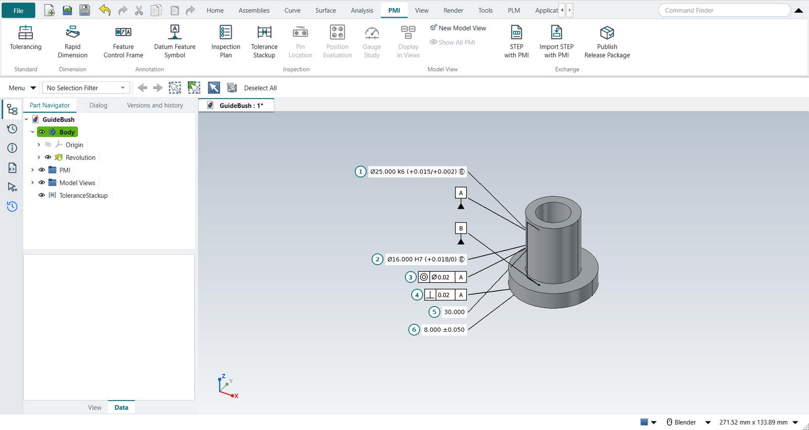Click the select arrow tool in the selection bar
The width and height of the screenshot is (809, 430).
coord(214,88)
